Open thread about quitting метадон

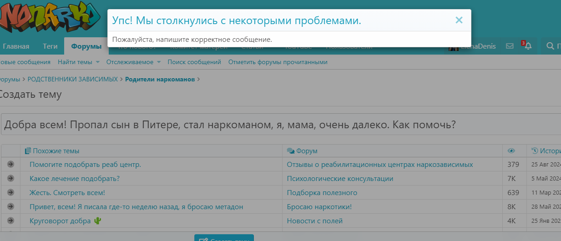[136, 207]
